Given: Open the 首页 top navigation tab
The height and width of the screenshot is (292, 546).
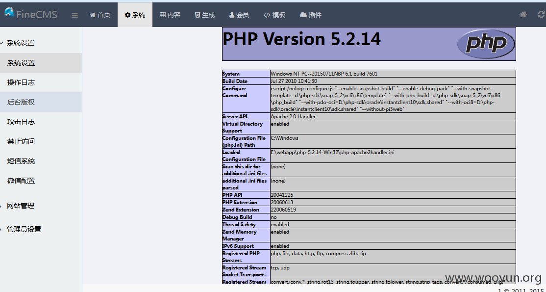Looking at the screenshot, I should tap(100, 15).
